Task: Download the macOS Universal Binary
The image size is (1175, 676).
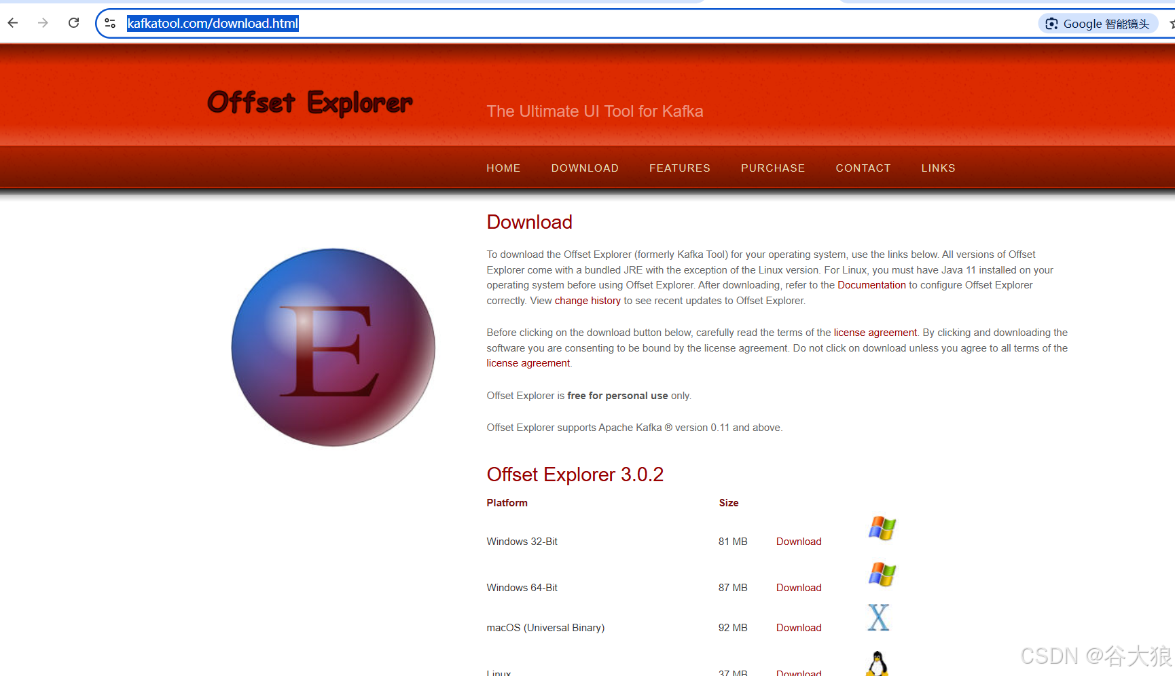Action: (x=799, y=628)
